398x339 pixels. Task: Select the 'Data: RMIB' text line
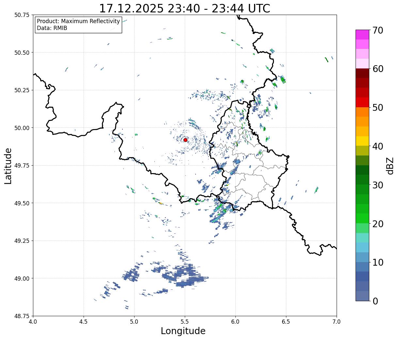click(52, 28)
